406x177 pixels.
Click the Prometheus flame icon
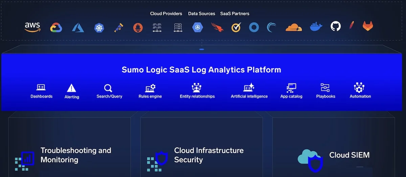pyautogui.click(x=137, y=27)
